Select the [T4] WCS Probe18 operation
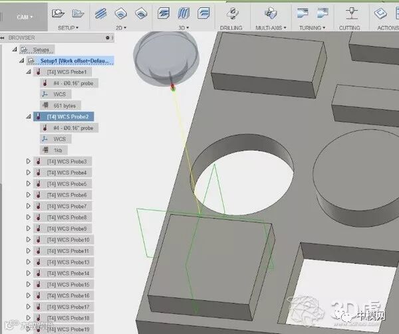This screenshot has height=334, width=399. point(63,318)
